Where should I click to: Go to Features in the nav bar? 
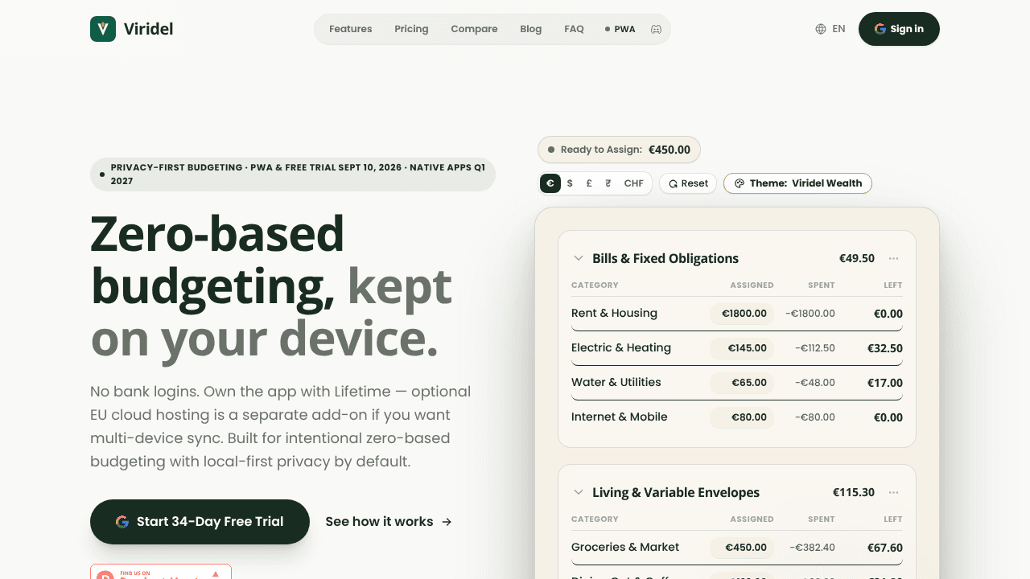[x=351, y=29]
